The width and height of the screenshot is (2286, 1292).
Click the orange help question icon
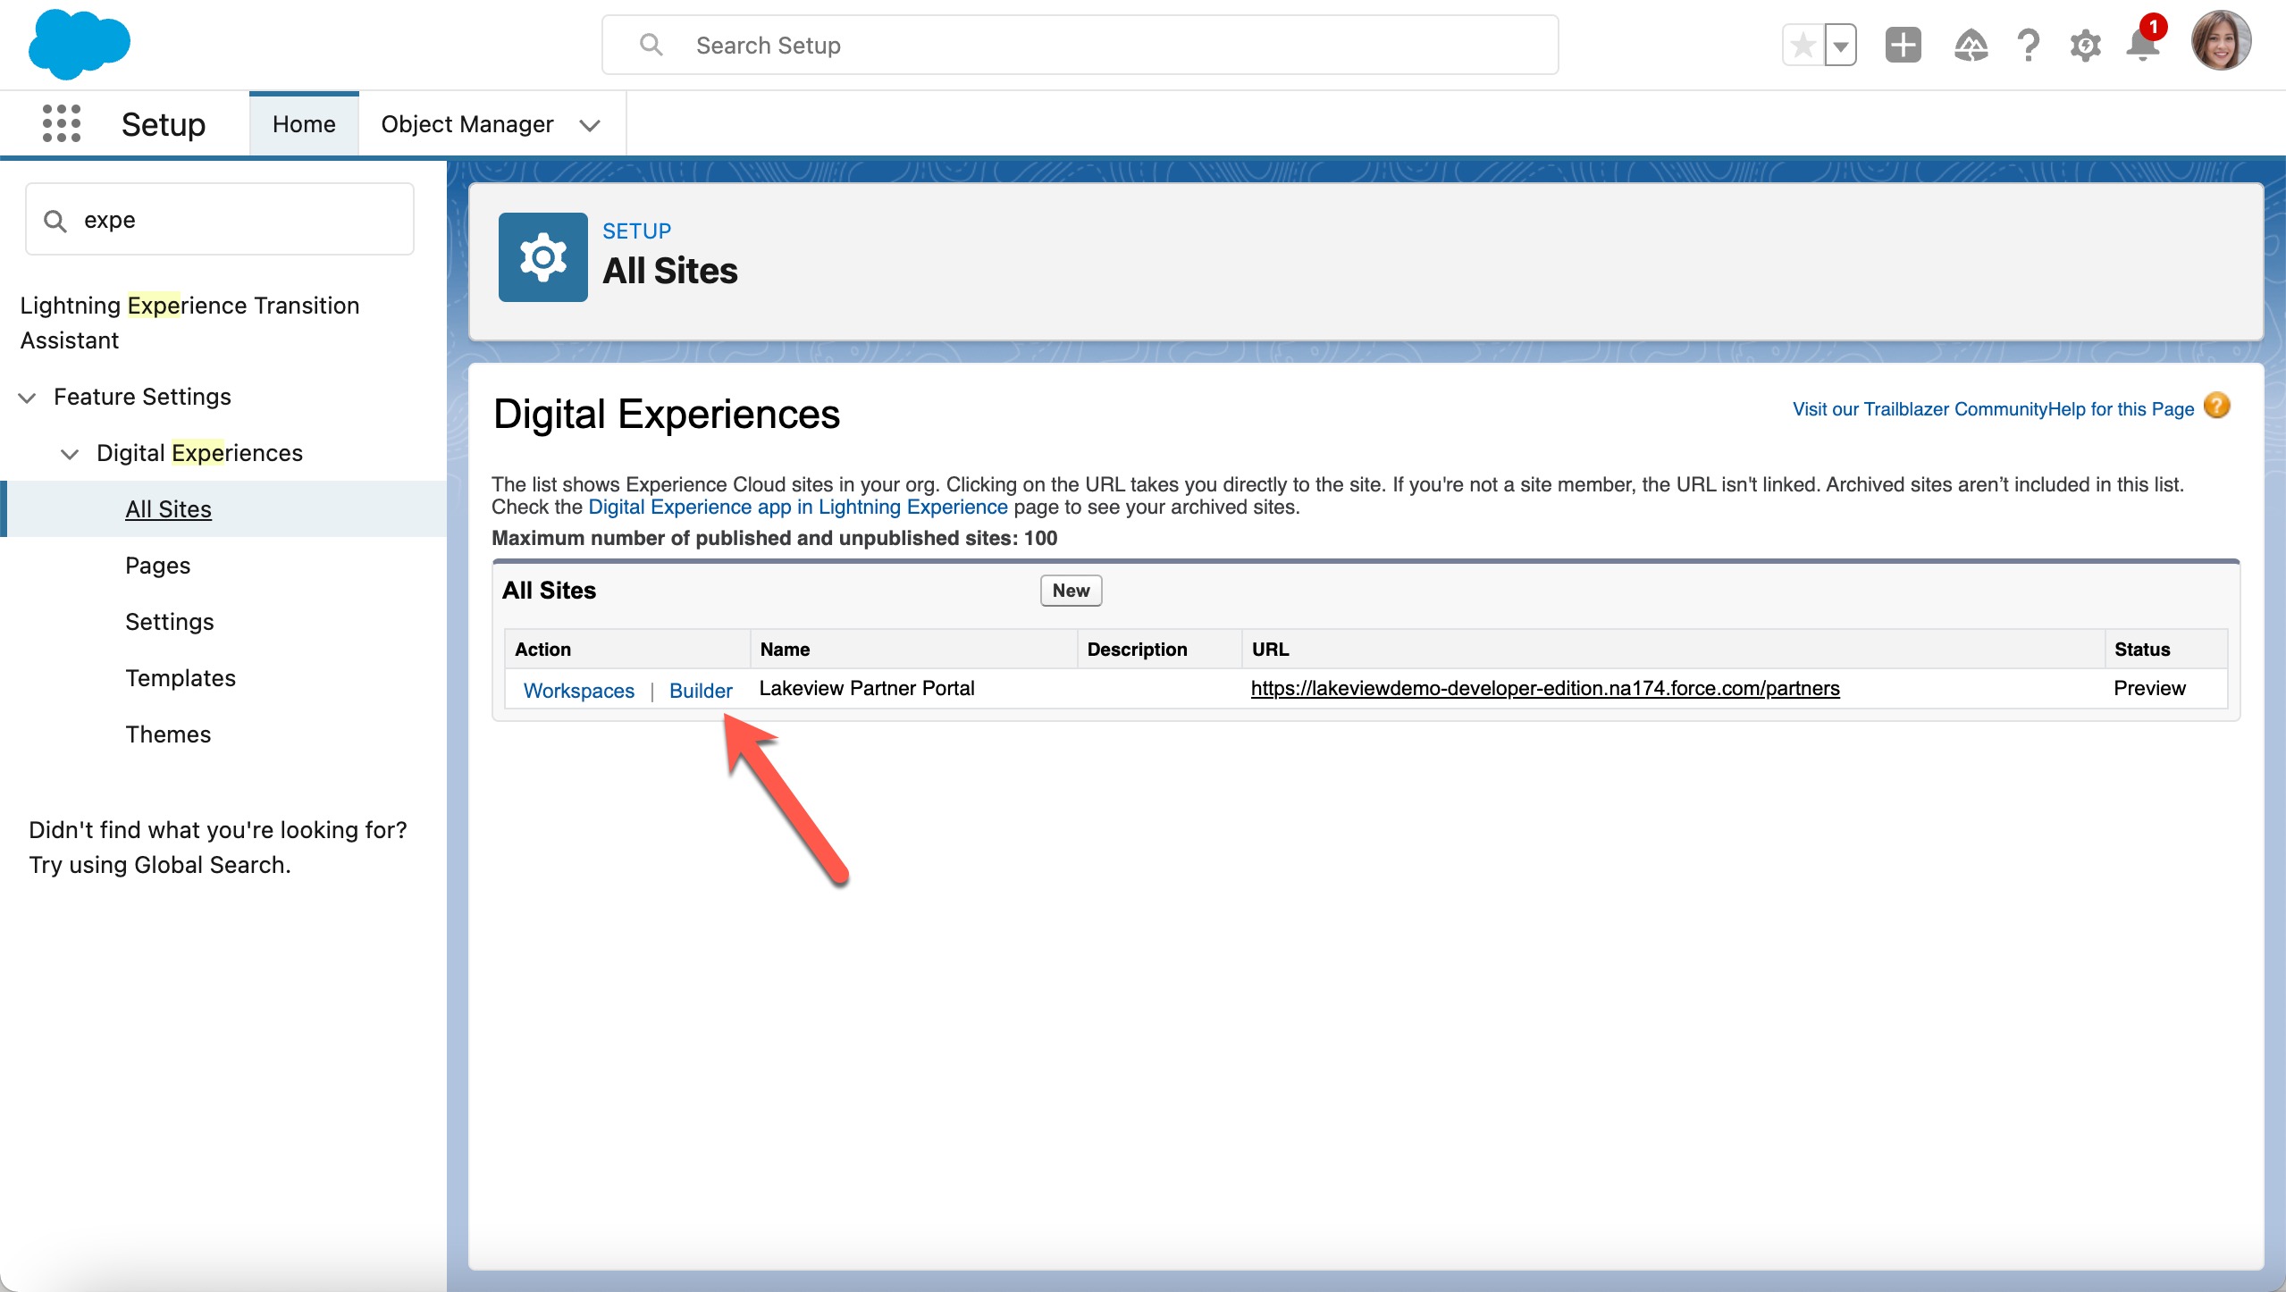(x=2217, y=407)
